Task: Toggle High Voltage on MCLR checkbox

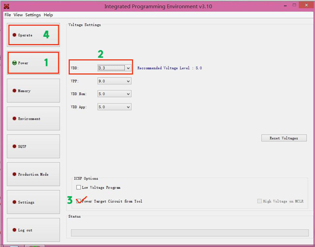Action: [259, 201]
